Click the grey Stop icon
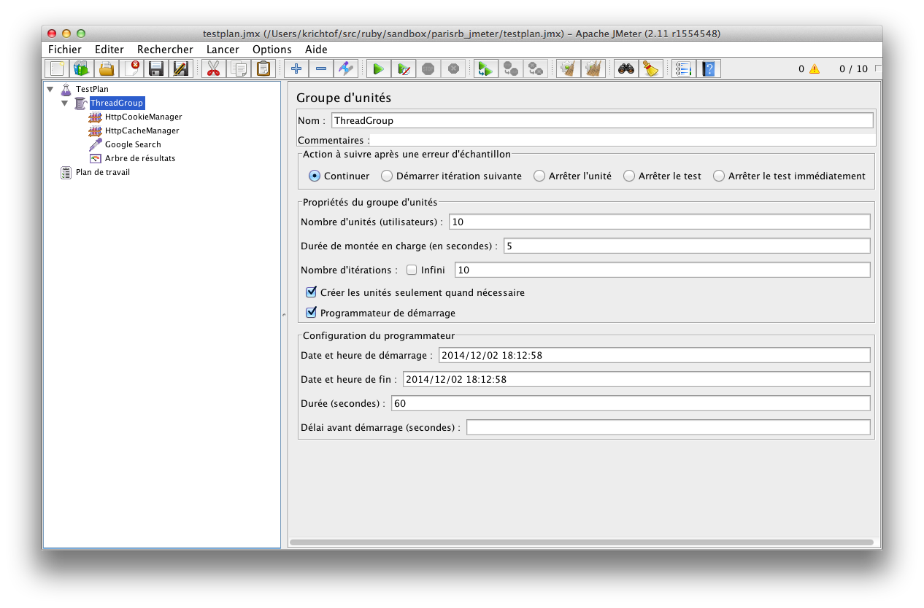The width and height of the screenshot is (924, 608). pos(428,69)
